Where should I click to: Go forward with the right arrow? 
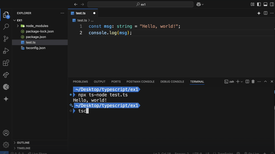pyautogui.click(x=82, y=4)
